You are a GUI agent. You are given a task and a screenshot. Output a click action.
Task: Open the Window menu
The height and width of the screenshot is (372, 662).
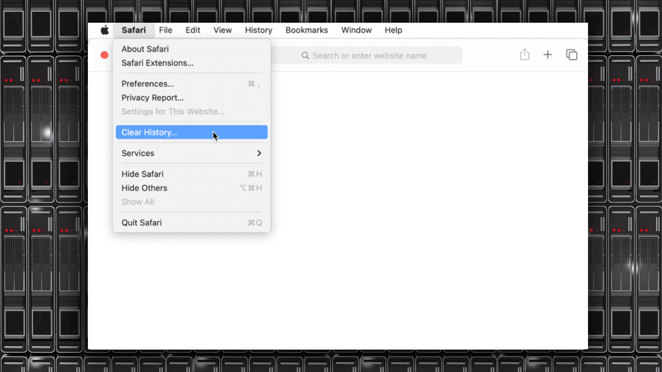[356, 30]
